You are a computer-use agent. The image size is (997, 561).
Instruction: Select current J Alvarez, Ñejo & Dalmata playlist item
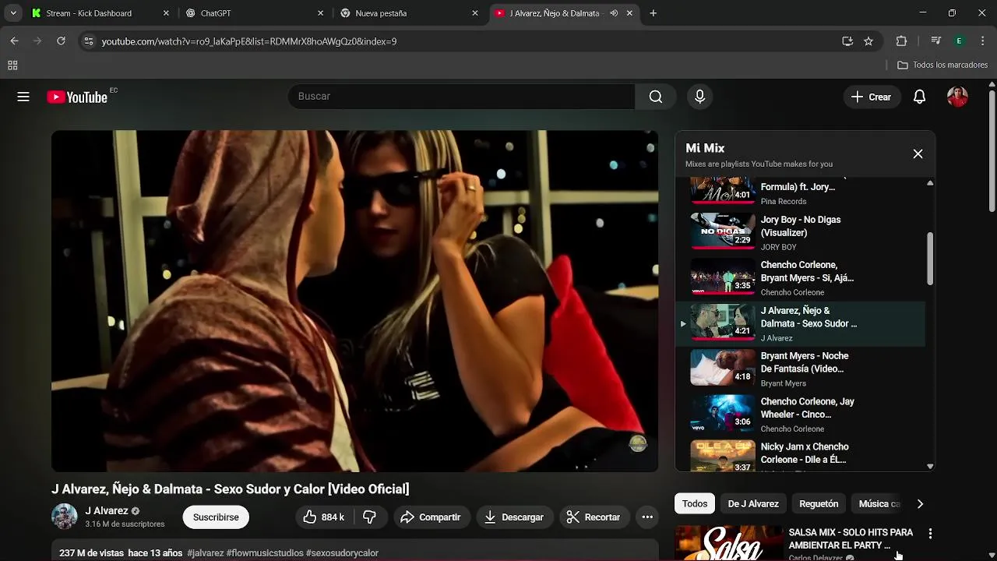(801, 323)
